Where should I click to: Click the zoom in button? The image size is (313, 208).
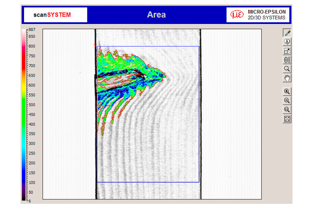coord(287,92)
